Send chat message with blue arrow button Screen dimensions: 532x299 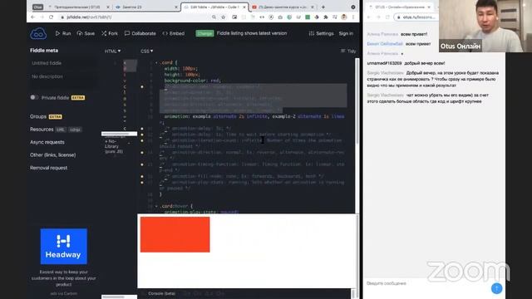(497, 288)
